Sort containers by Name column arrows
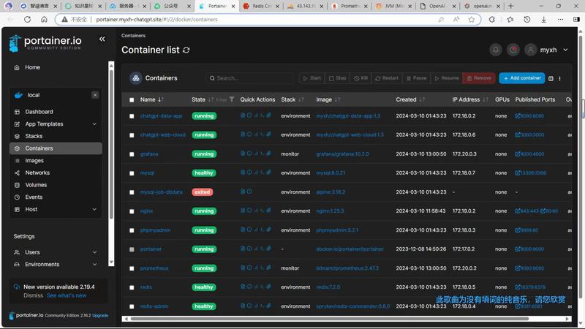The image size is (585, 329). pyautogui.click(x=161, y=99)
